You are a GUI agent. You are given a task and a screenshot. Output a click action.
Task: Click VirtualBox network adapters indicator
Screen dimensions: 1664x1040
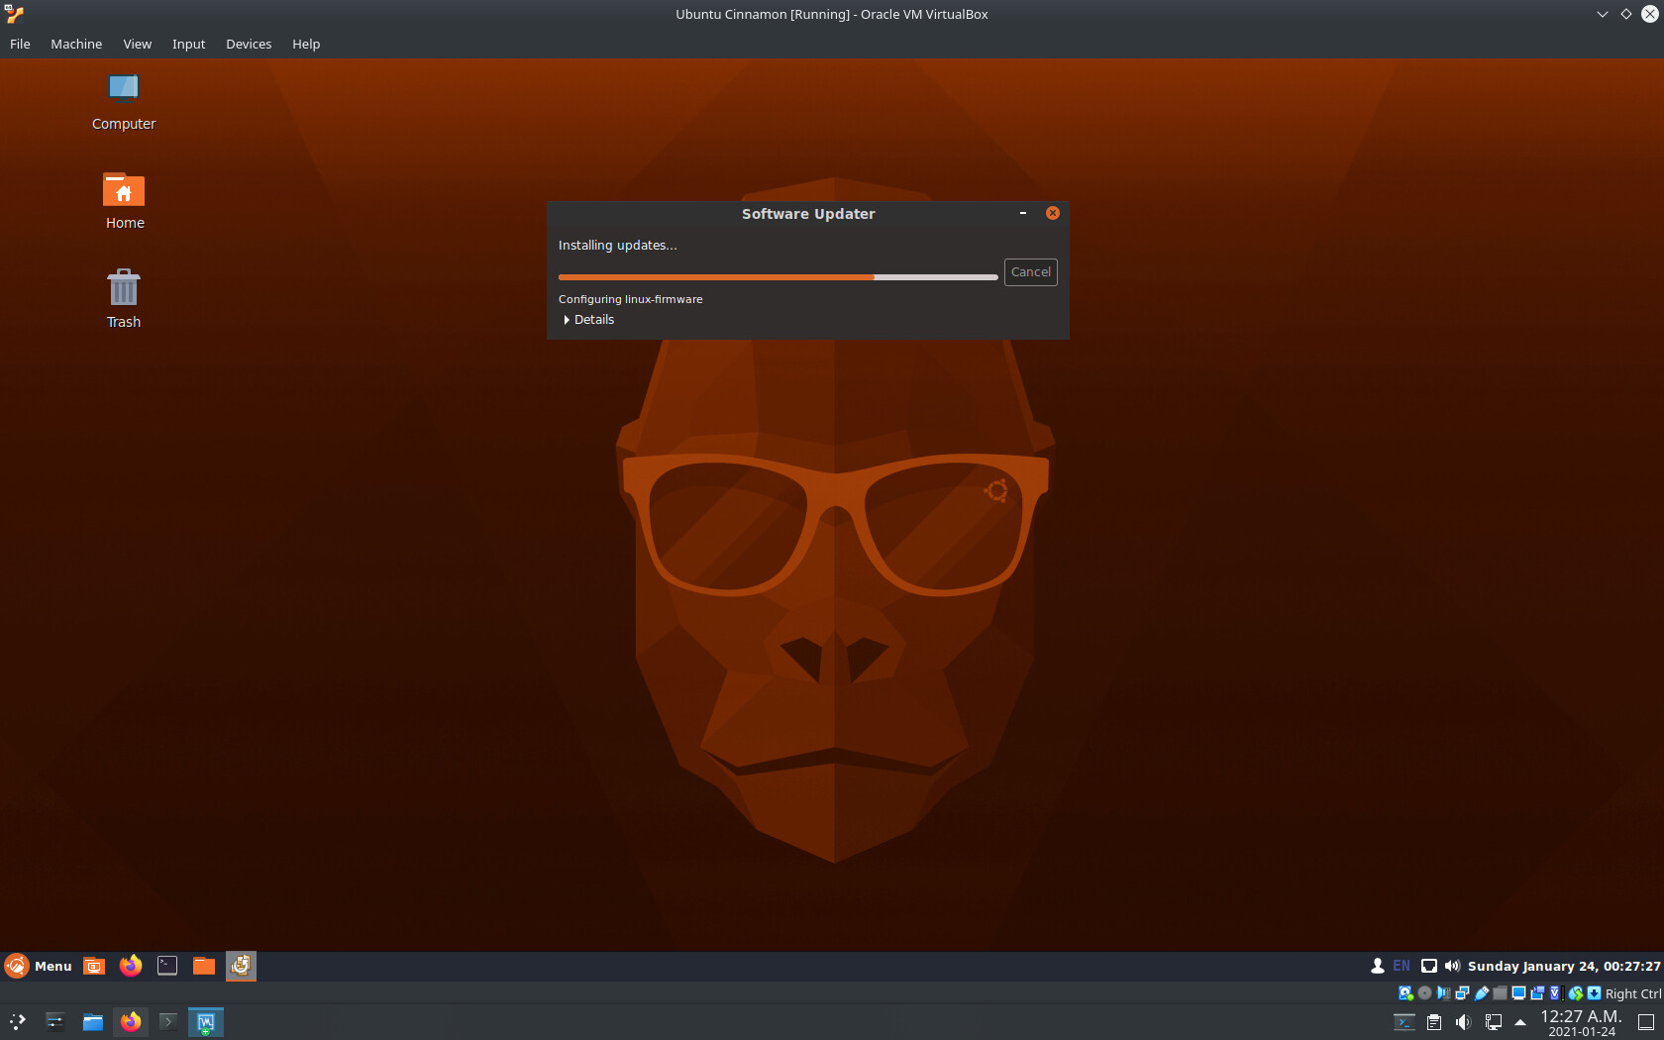pyautogui.click(x=1462, y=992)
